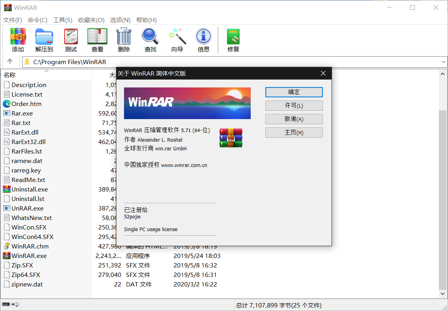Click the 解压到 (Extract To) toolbar icon
The width and height of the screenshot is (448, 311).
click(44, 36)
